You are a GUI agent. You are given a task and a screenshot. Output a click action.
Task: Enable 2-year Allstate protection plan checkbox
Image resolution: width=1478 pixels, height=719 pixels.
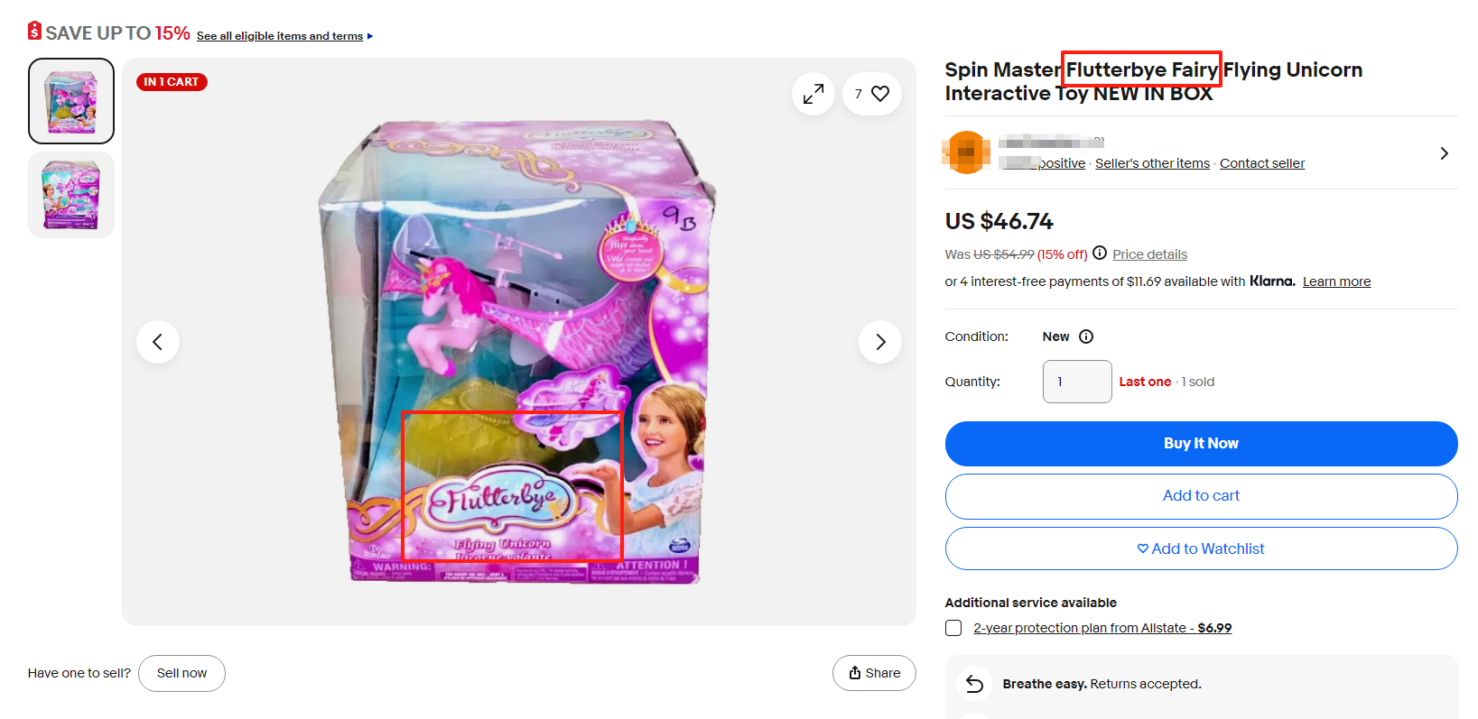953,628
